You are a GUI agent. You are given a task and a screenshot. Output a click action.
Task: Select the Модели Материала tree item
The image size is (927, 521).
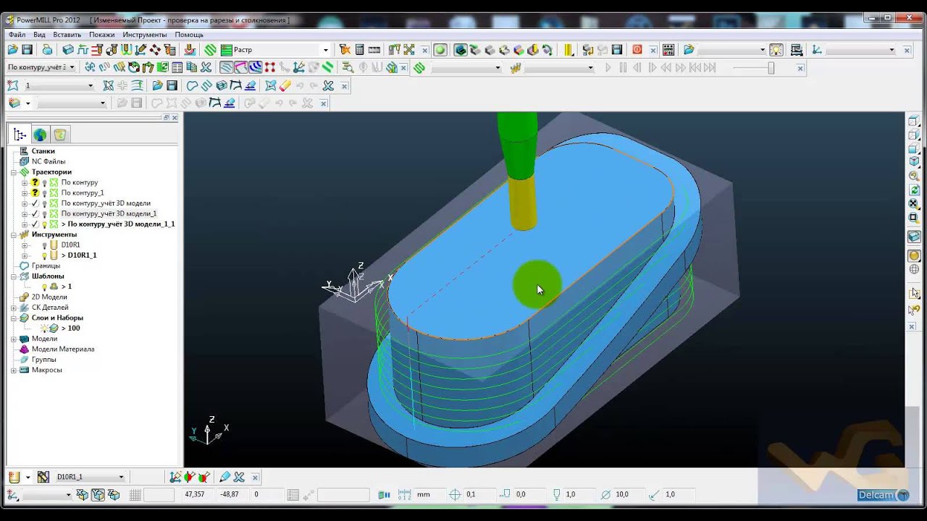[x=63, y=349]
